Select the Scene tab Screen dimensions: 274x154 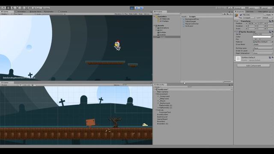(x=5, y=83)
